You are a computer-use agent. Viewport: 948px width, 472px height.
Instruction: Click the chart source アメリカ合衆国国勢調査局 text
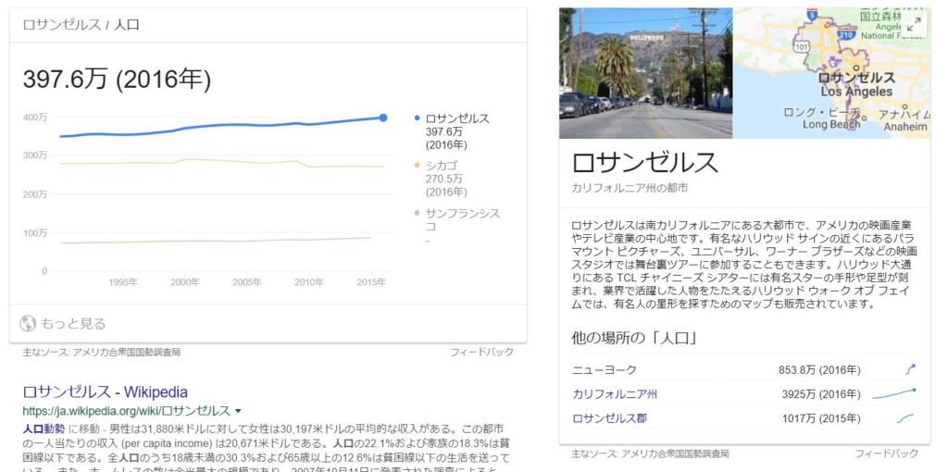click(x=126, y=352)
